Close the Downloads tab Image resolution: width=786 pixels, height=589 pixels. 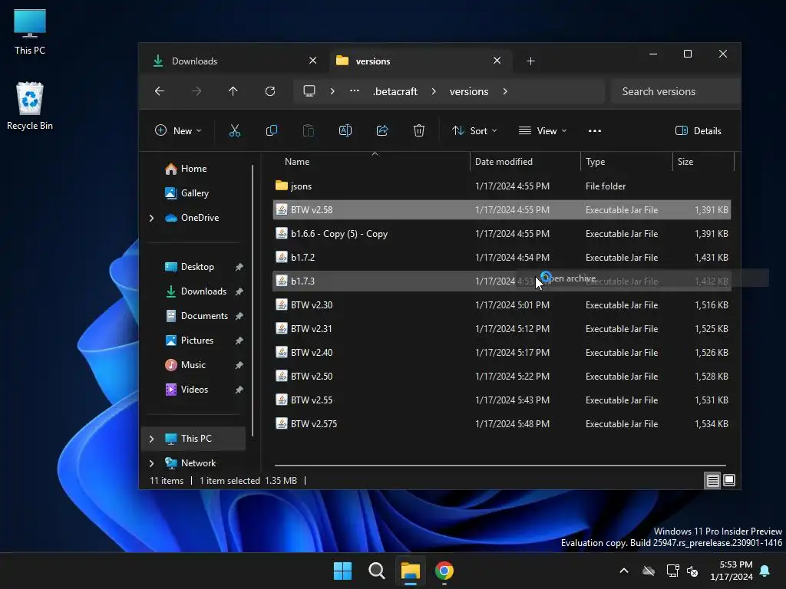(x=313, y=61)
